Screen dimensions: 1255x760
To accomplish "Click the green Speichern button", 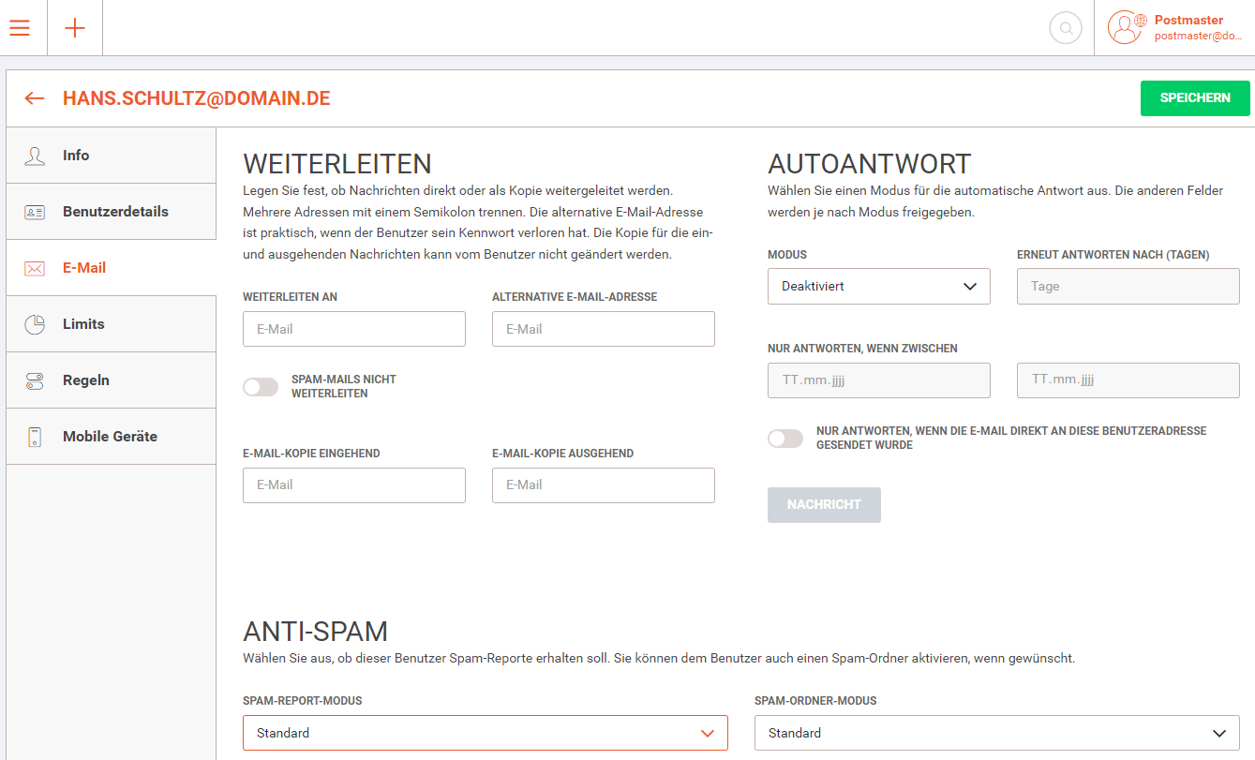I will tap(1195, 98).
